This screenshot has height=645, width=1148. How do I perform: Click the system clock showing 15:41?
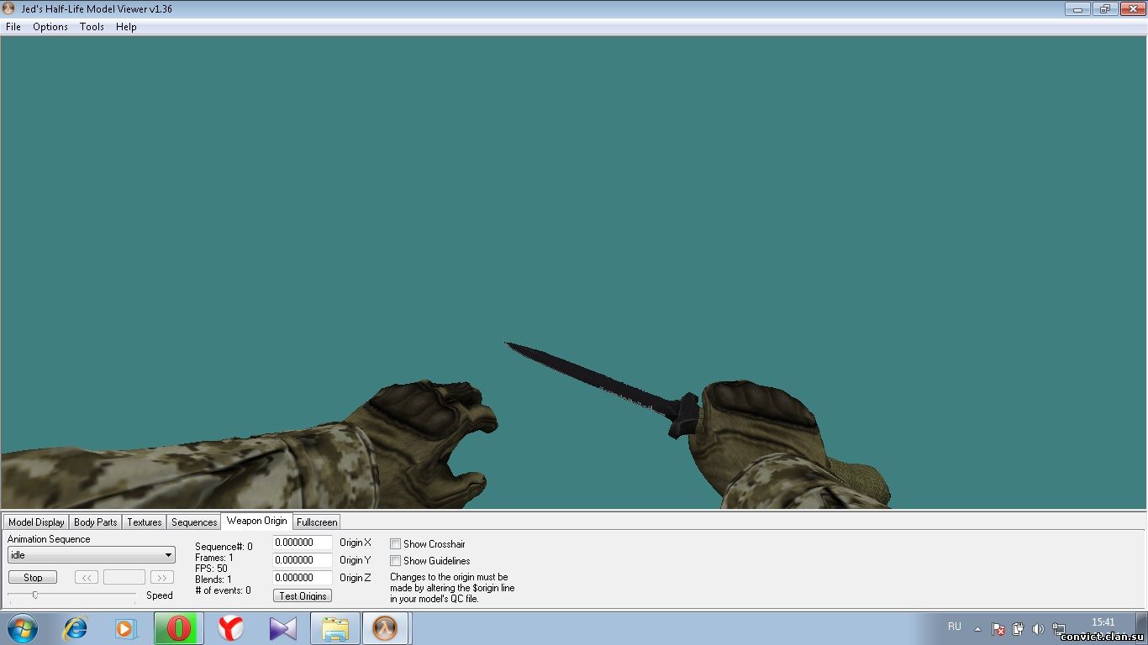(x=1103, y=622)
